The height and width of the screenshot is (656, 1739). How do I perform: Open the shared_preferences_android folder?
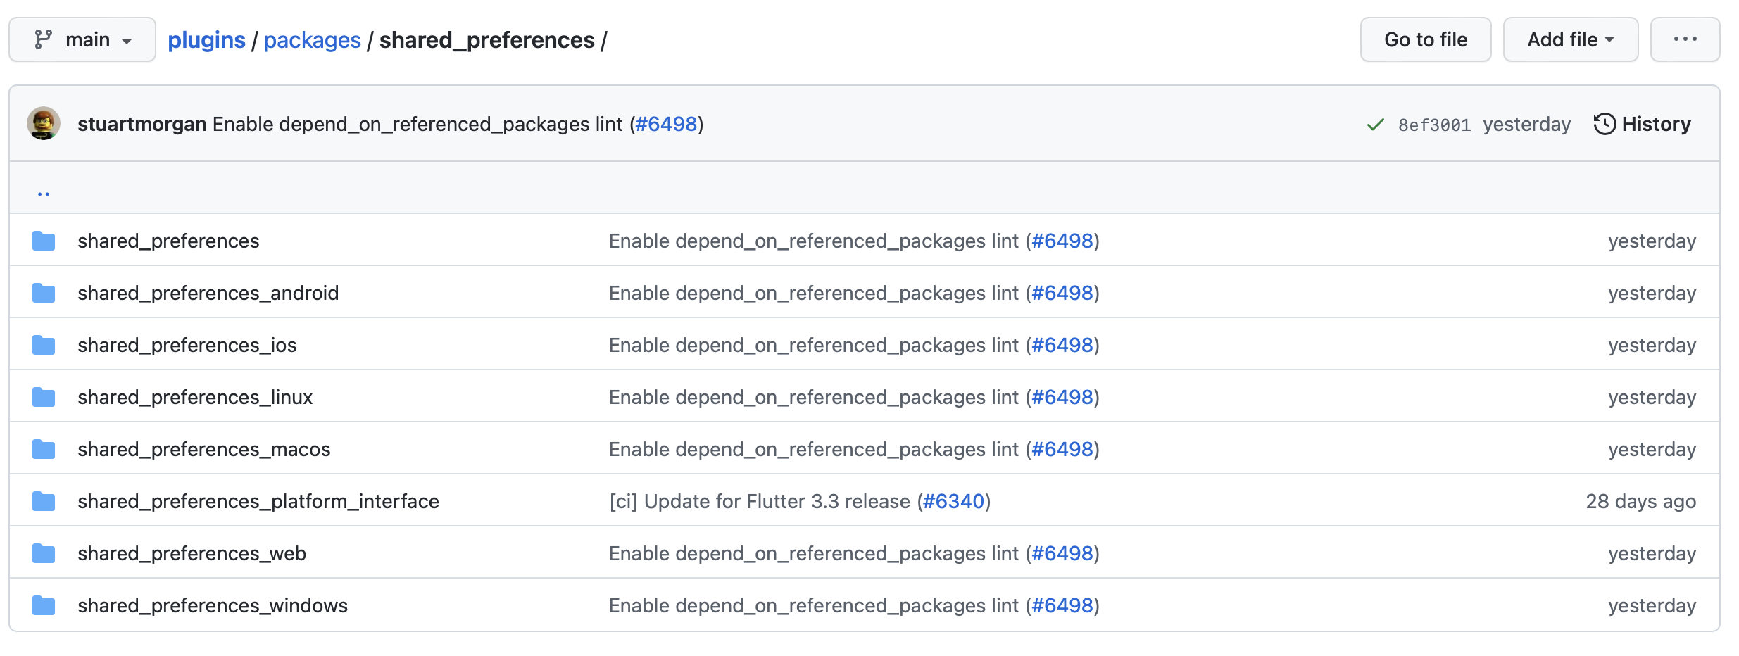208,293
